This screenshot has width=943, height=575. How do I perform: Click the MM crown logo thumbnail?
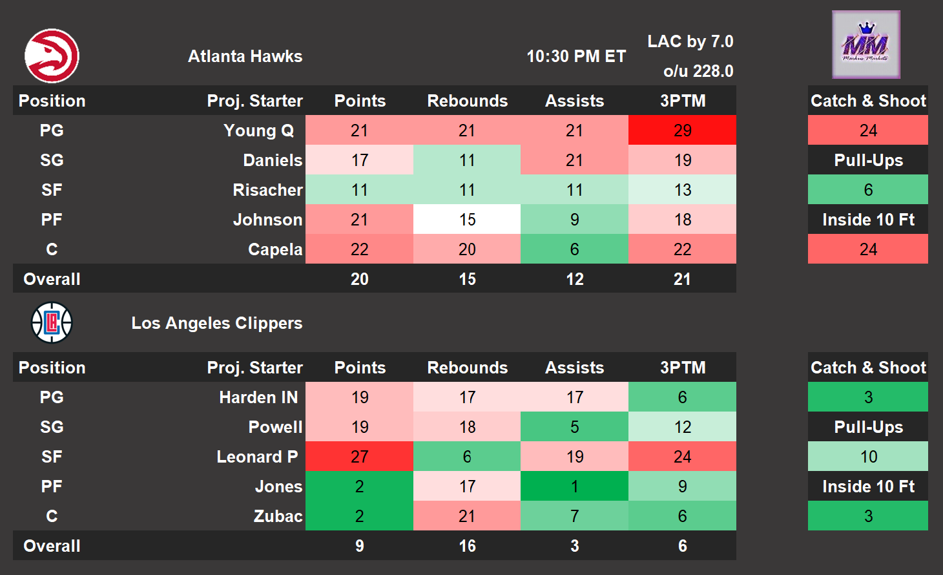pos(865,45)
